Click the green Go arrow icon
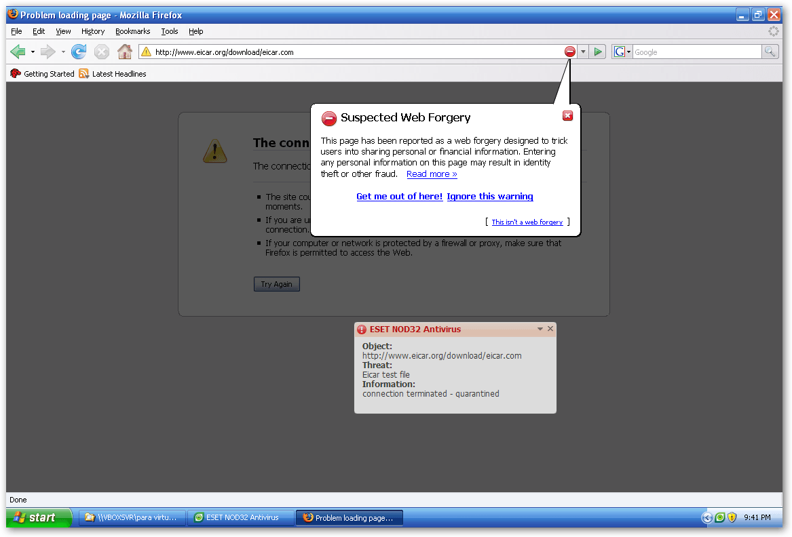The width and height of the screenshot is (792, 537). point(598,52)
